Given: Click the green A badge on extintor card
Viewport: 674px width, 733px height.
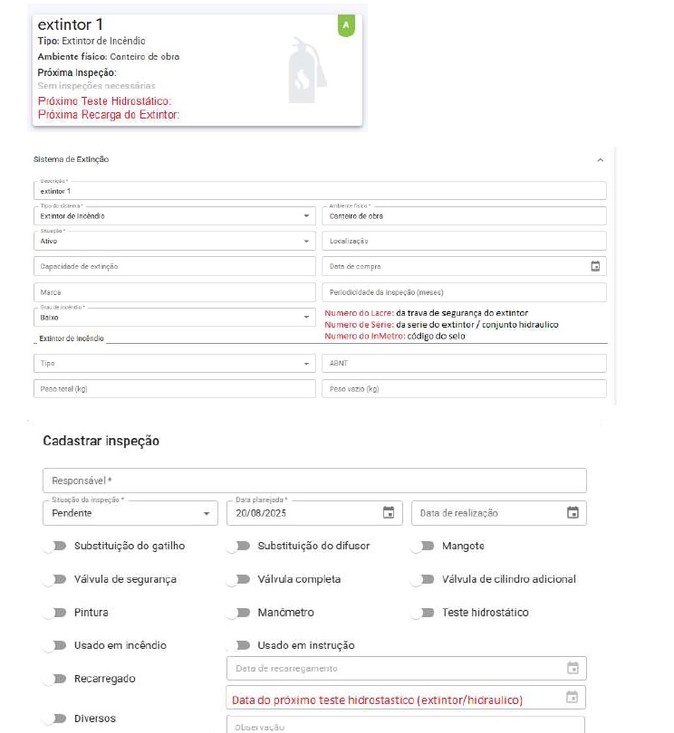Looking at the screenshot, I should 346,25.
